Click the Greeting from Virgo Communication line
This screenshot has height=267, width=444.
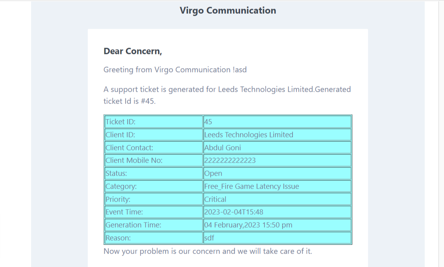click(175, 70)
